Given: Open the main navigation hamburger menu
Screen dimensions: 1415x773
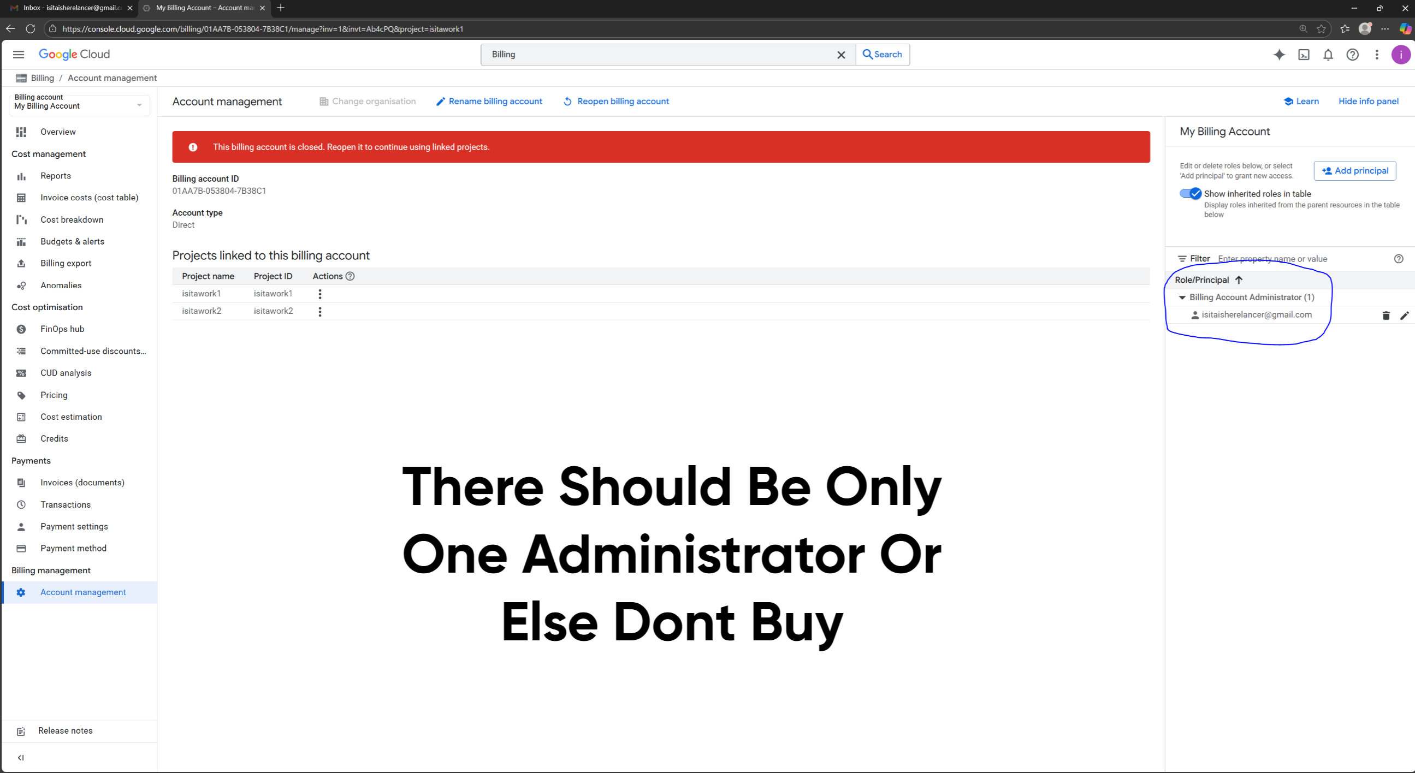Looking at the screenshot, I should pos(19,55).
